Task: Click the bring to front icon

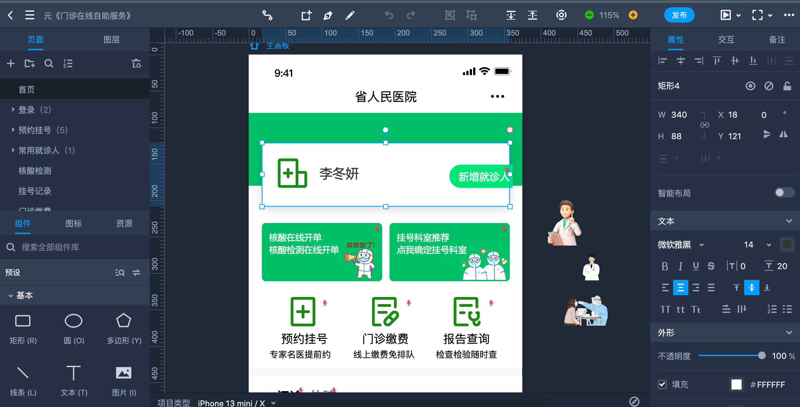Action: (532, 15)
